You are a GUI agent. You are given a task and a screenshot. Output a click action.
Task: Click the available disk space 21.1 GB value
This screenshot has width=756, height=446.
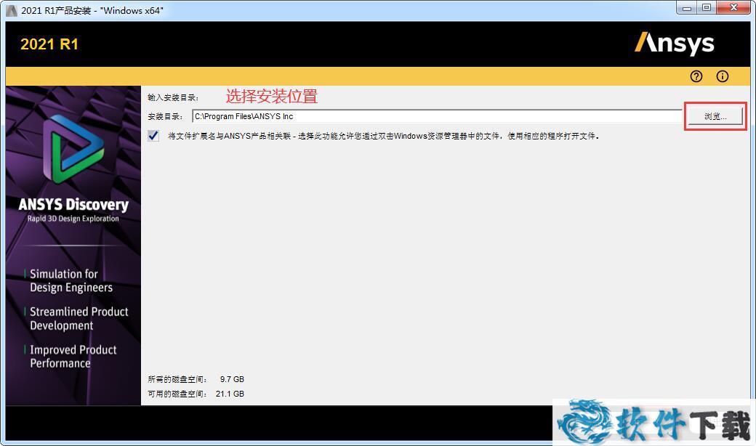point(232,394)
